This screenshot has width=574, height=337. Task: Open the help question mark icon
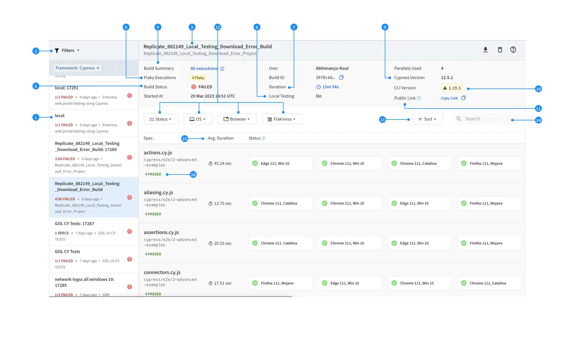coord(513,50)
